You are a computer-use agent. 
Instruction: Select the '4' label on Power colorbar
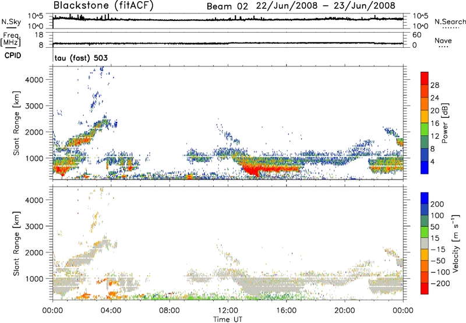pos(432,161)
